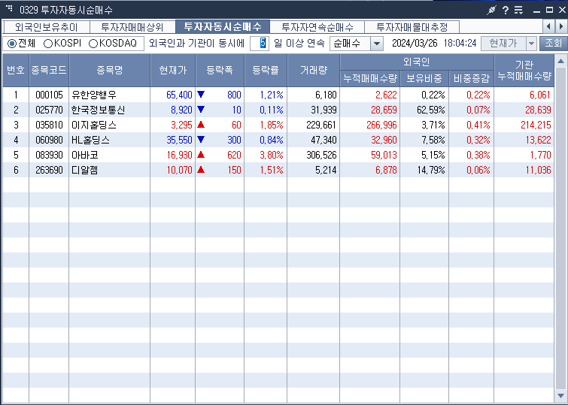Click the blue down arrow in 유한양행우 row
This screenshot has width=568, height=405.
pos(201,95)
